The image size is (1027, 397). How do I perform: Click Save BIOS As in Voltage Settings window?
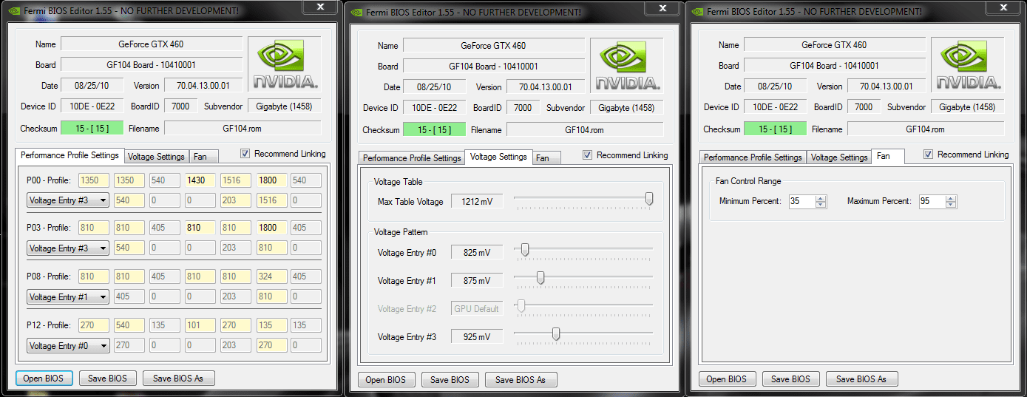point(521,380)
